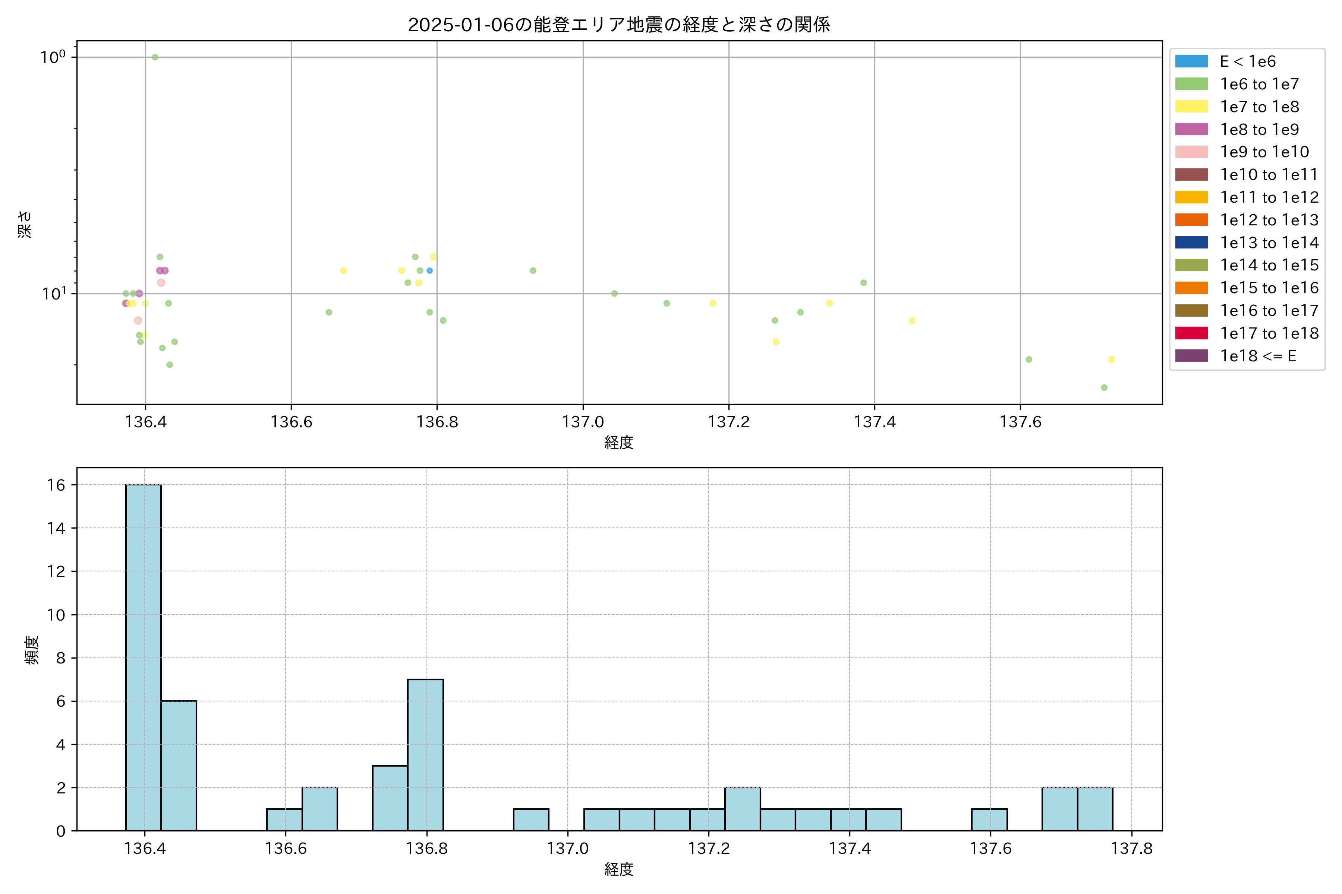1342x894 pixels.
Task: Click the histogram bar of height 3
Action: click(390, 798)
